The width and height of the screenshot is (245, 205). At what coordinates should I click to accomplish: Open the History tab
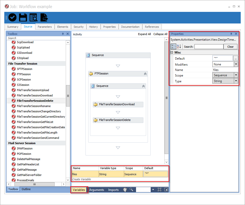click(x=94, y=27)
